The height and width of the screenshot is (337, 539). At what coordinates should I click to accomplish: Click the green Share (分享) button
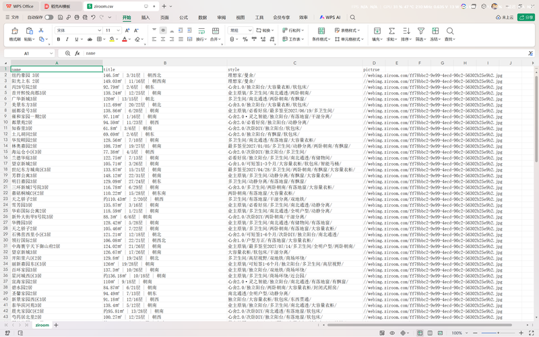pos(526,18)
